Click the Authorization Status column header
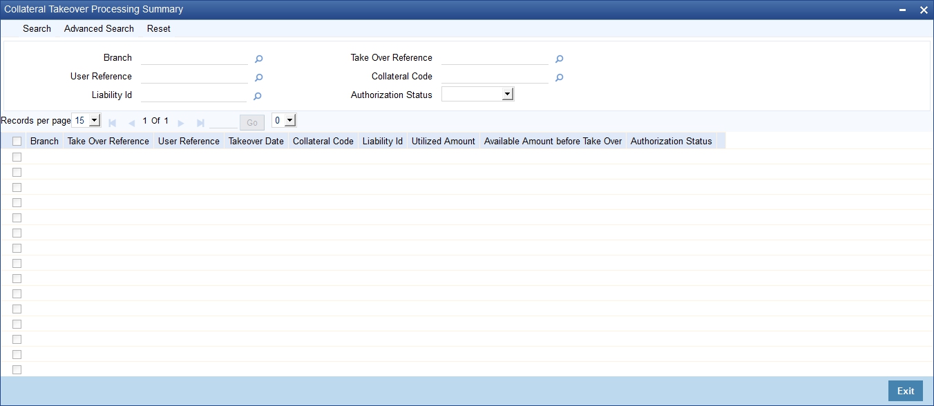934x406 pixels. point(671,141)
